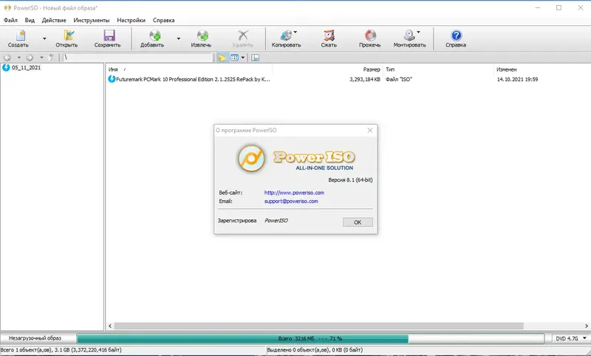Image resolution: width=591 pixels, height=356 pixels.
Task: Click the view mode icon
Action: point(234,58)
